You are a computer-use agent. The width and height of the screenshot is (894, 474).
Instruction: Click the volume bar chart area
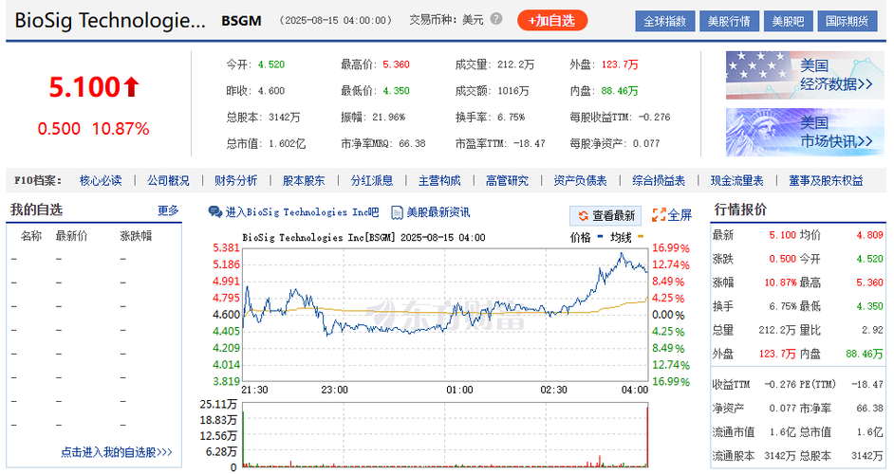pyautogui.click(x=445, y=435)
